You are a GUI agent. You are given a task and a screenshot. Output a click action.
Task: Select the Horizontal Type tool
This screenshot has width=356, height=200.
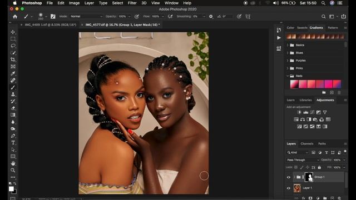13,143
